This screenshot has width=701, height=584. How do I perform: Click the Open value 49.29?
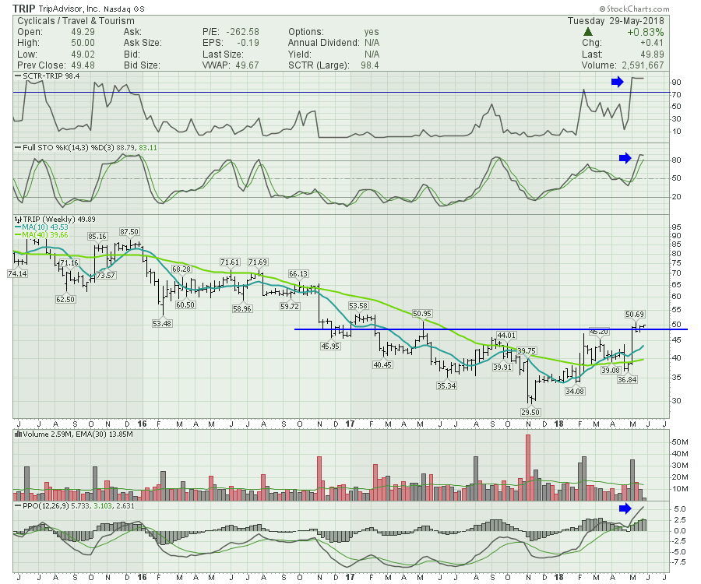pyautogui.click(x=83, y=32)
